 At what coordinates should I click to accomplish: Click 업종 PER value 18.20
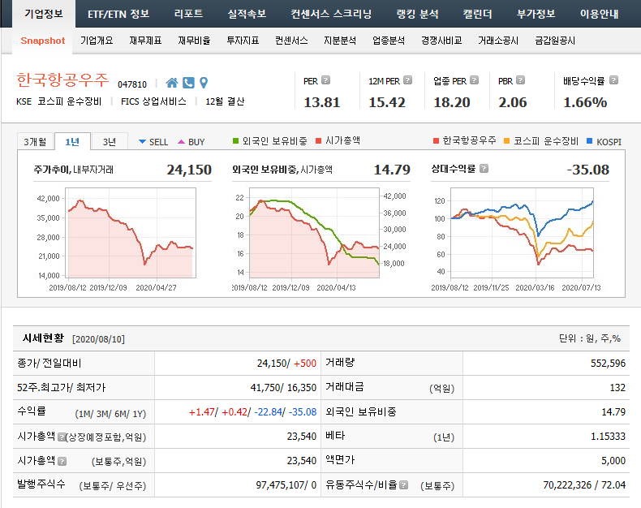(x=452, y=102)
